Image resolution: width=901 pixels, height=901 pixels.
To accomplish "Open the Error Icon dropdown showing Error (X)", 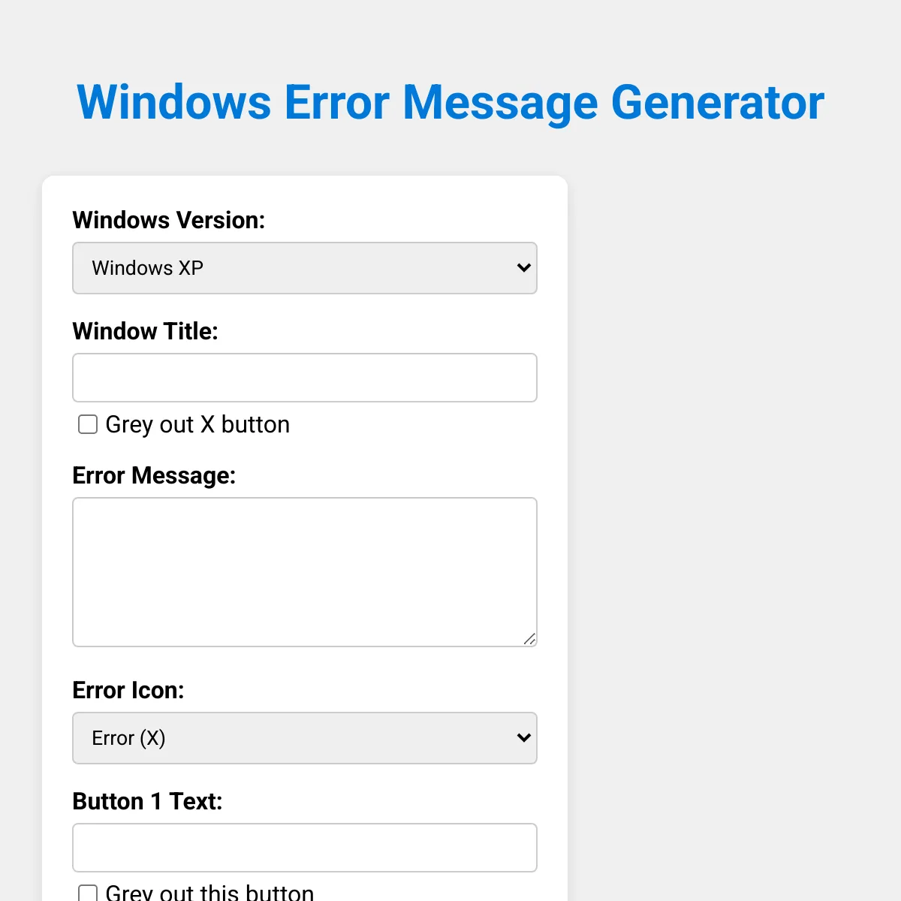I will coord(305,738).
